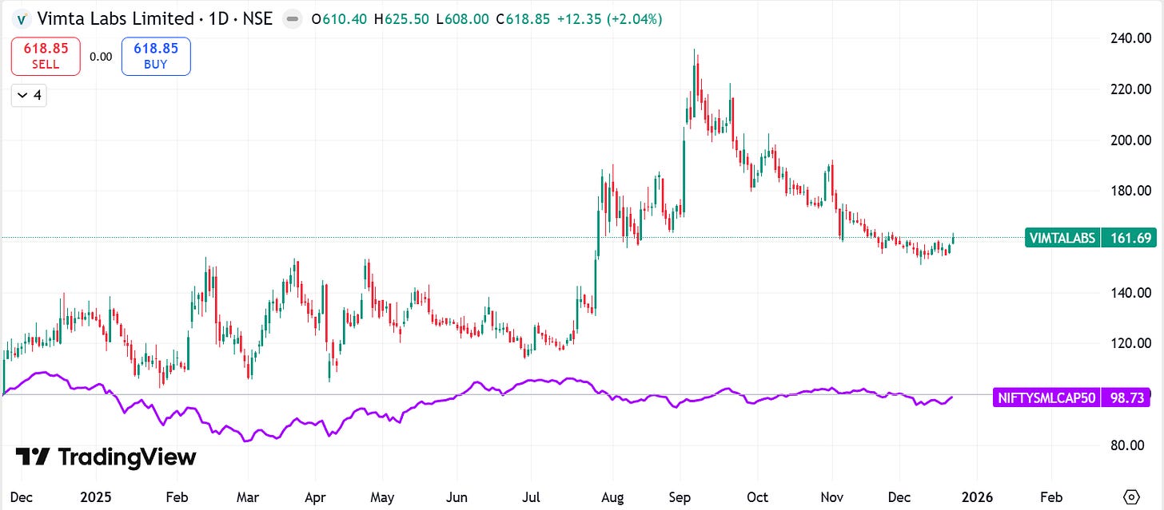Viewport: 1164px width, 510px height.
Task: Click the +12.35 (+2.04%) change value
Action: tap(608, 19)
